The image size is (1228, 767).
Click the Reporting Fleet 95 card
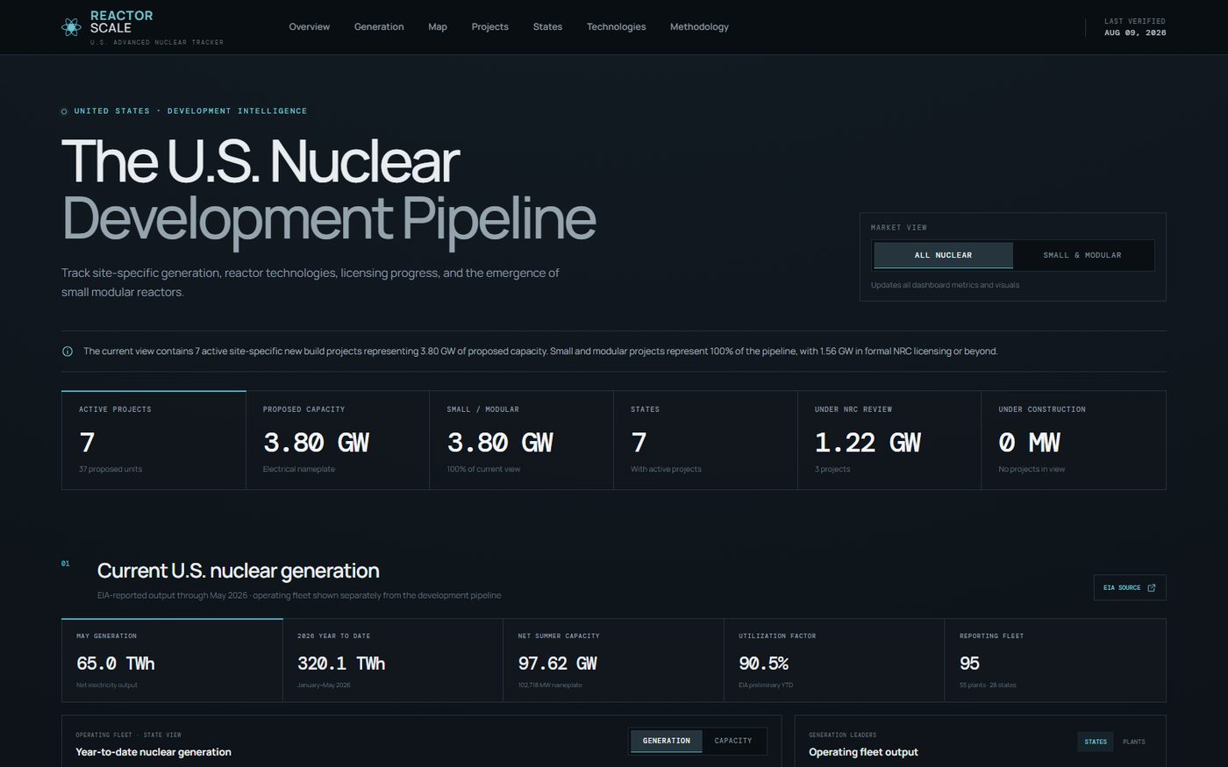click(1055, 660)
